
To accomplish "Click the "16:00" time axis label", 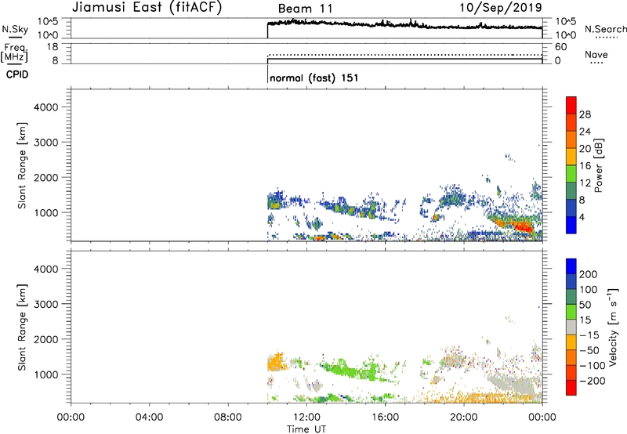I will coord(385,418).
